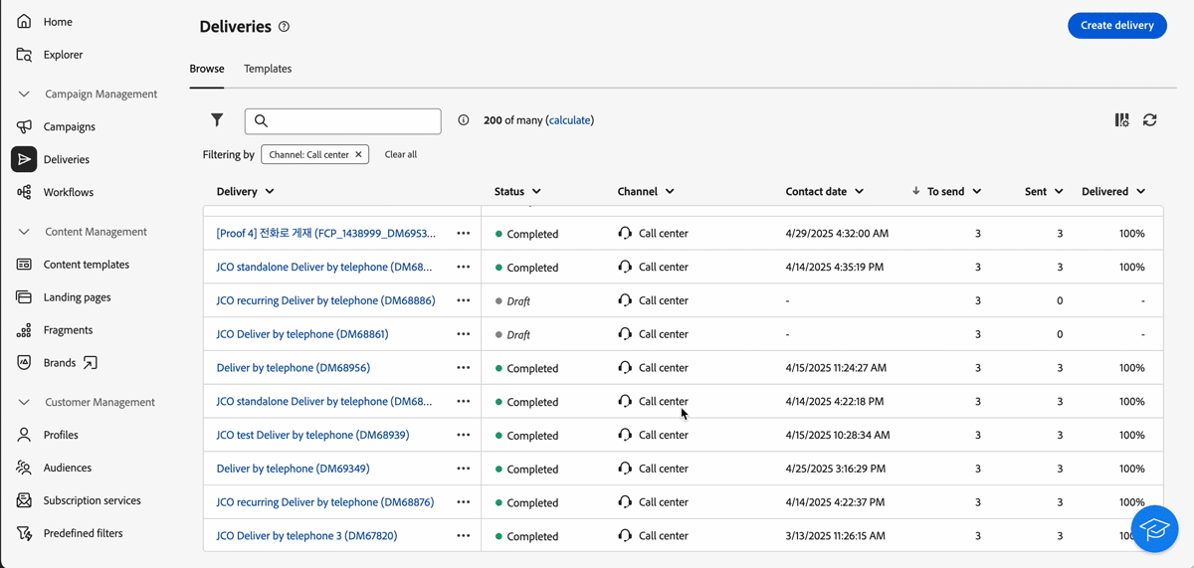Collapse the Customer Management section
Viewport: 1194px width, 568px height.
click(25, 403)
